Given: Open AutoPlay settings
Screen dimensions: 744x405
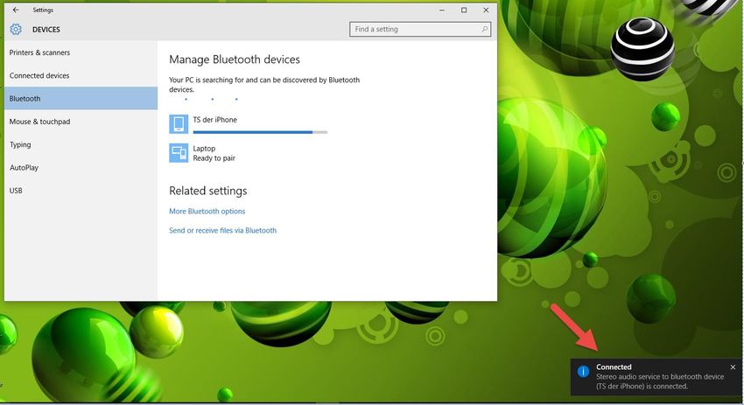Looking at the screenshot, I should [x=81, y=167].
